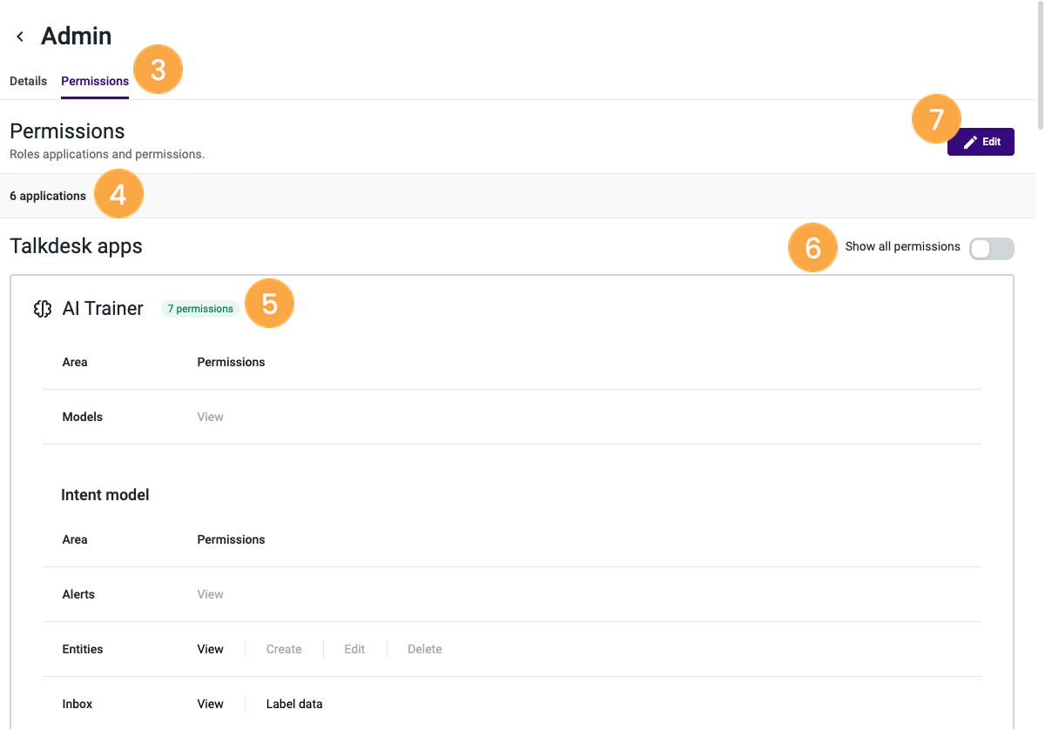Screen dimensions: 1045x729
Task: Click View permission in the Inbox row
Action: click(x=211, y=704)
